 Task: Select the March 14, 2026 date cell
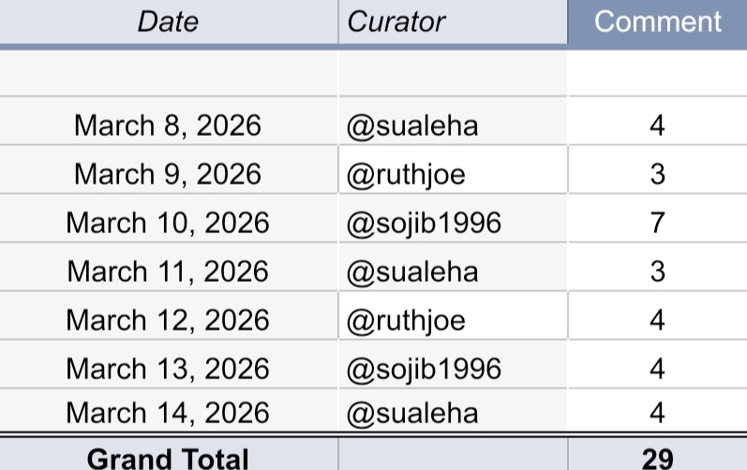[168, 412]
